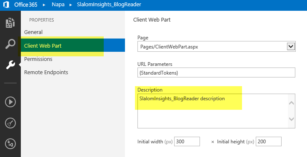The image size is (307, 157).
Task: Open the Pages/ClientWebPart.aspx combo box
Action: point(216,46)
